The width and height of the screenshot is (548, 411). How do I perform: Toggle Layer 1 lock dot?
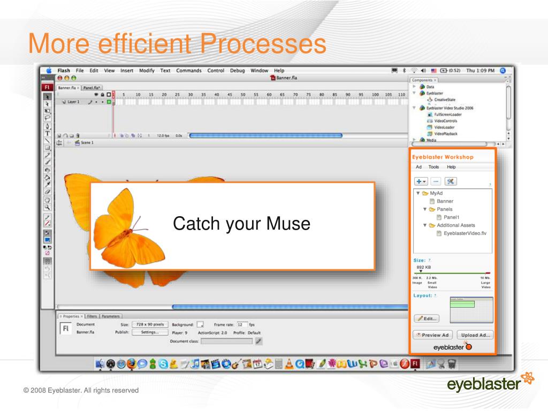(102, 102)
